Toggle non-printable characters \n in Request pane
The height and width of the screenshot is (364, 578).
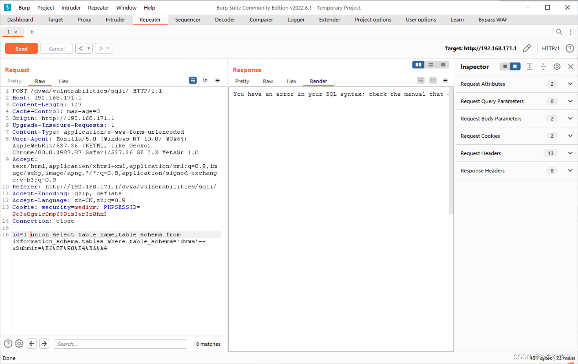(205, 80)
